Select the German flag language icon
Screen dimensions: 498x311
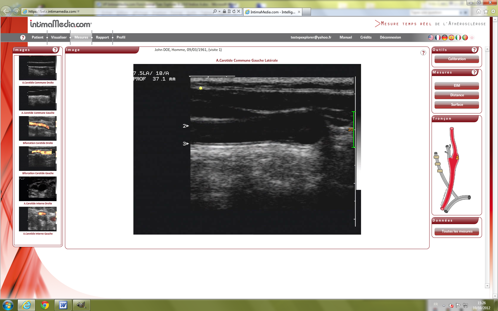click(x=445, y=38)
